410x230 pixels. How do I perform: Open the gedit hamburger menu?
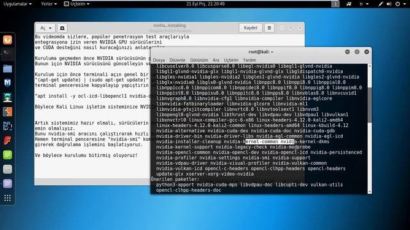click(269, 28)
